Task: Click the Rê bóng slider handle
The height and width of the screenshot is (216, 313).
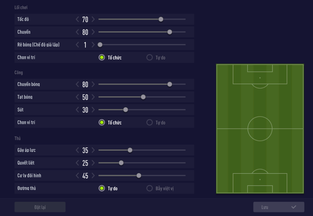Action: point(100,45)
